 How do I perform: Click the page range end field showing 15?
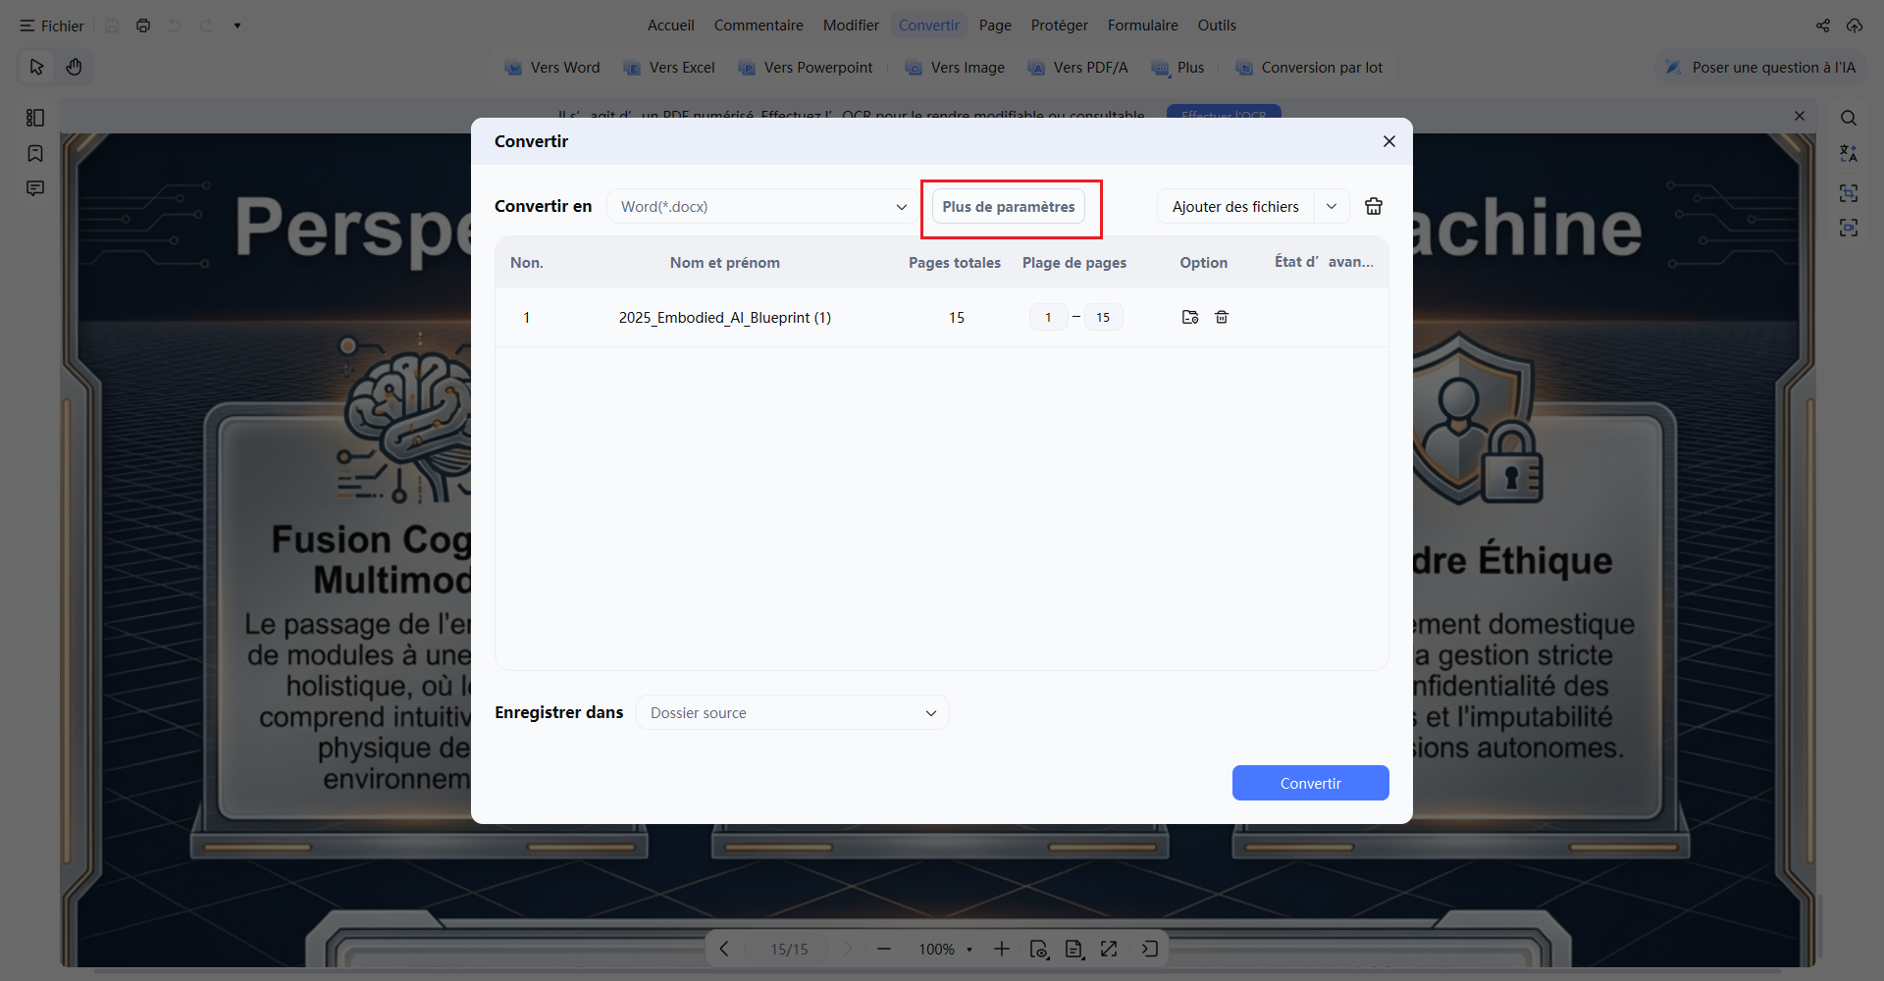pyautogui.click(x=1103, y=317)
